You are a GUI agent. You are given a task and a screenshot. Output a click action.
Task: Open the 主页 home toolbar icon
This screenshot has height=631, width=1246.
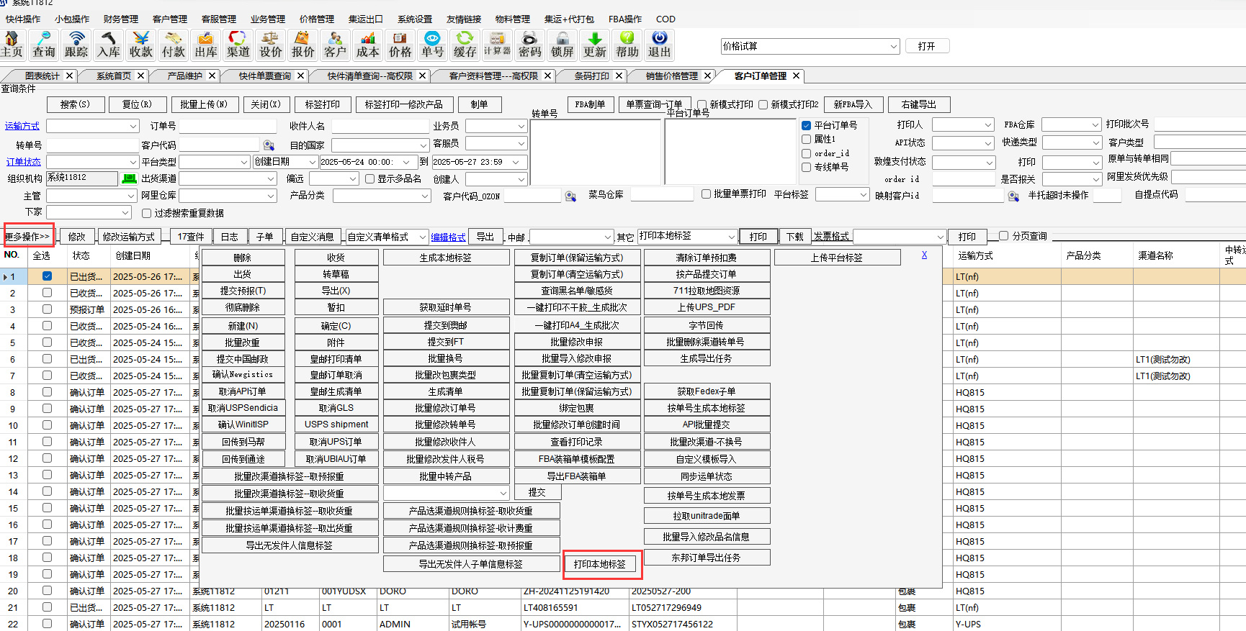(12, 45)
